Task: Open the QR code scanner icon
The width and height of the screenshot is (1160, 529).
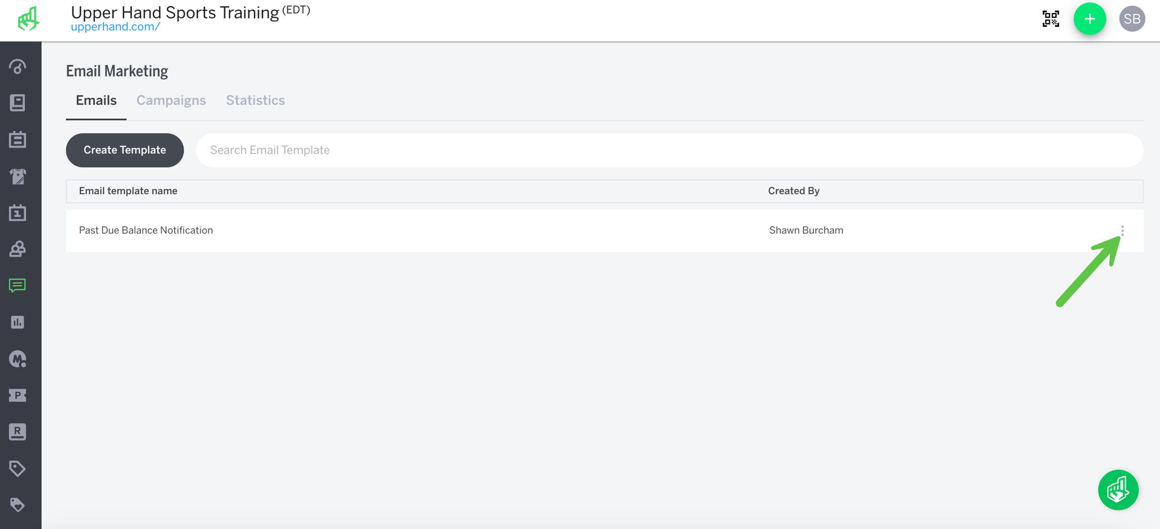Action: tap(1051, 19)
